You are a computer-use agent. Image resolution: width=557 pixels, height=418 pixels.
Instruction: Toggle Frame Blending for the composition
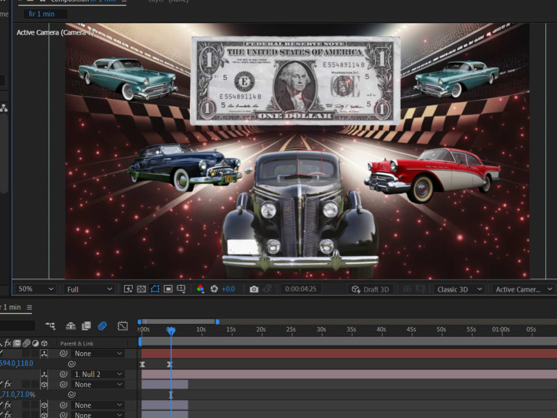coord(85,325)
